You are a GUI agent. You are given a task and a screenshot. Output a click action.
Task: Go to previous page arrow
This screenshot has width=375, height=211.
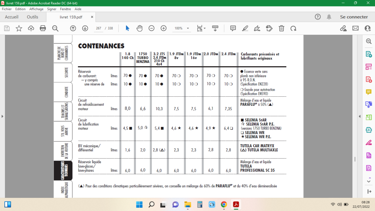[x=73, y=28]
